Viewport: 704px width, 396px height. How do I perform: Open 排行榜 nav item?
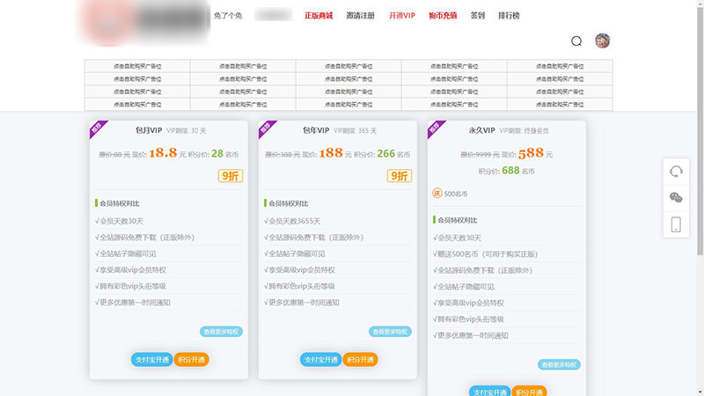point(509,16)
